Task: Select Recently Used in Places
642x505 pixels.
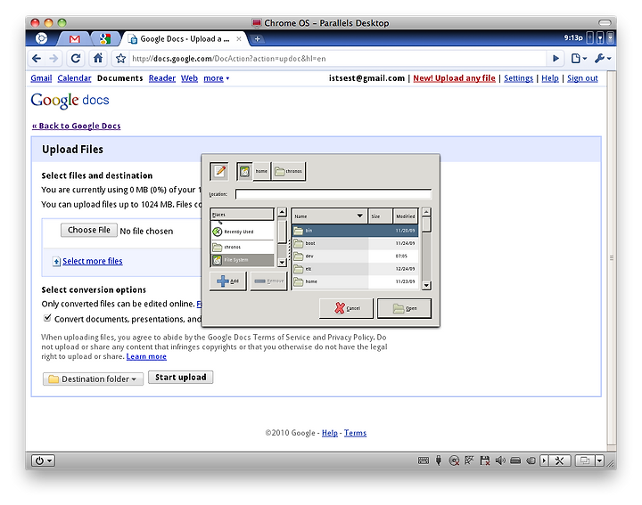Action: tap(242, 232)
